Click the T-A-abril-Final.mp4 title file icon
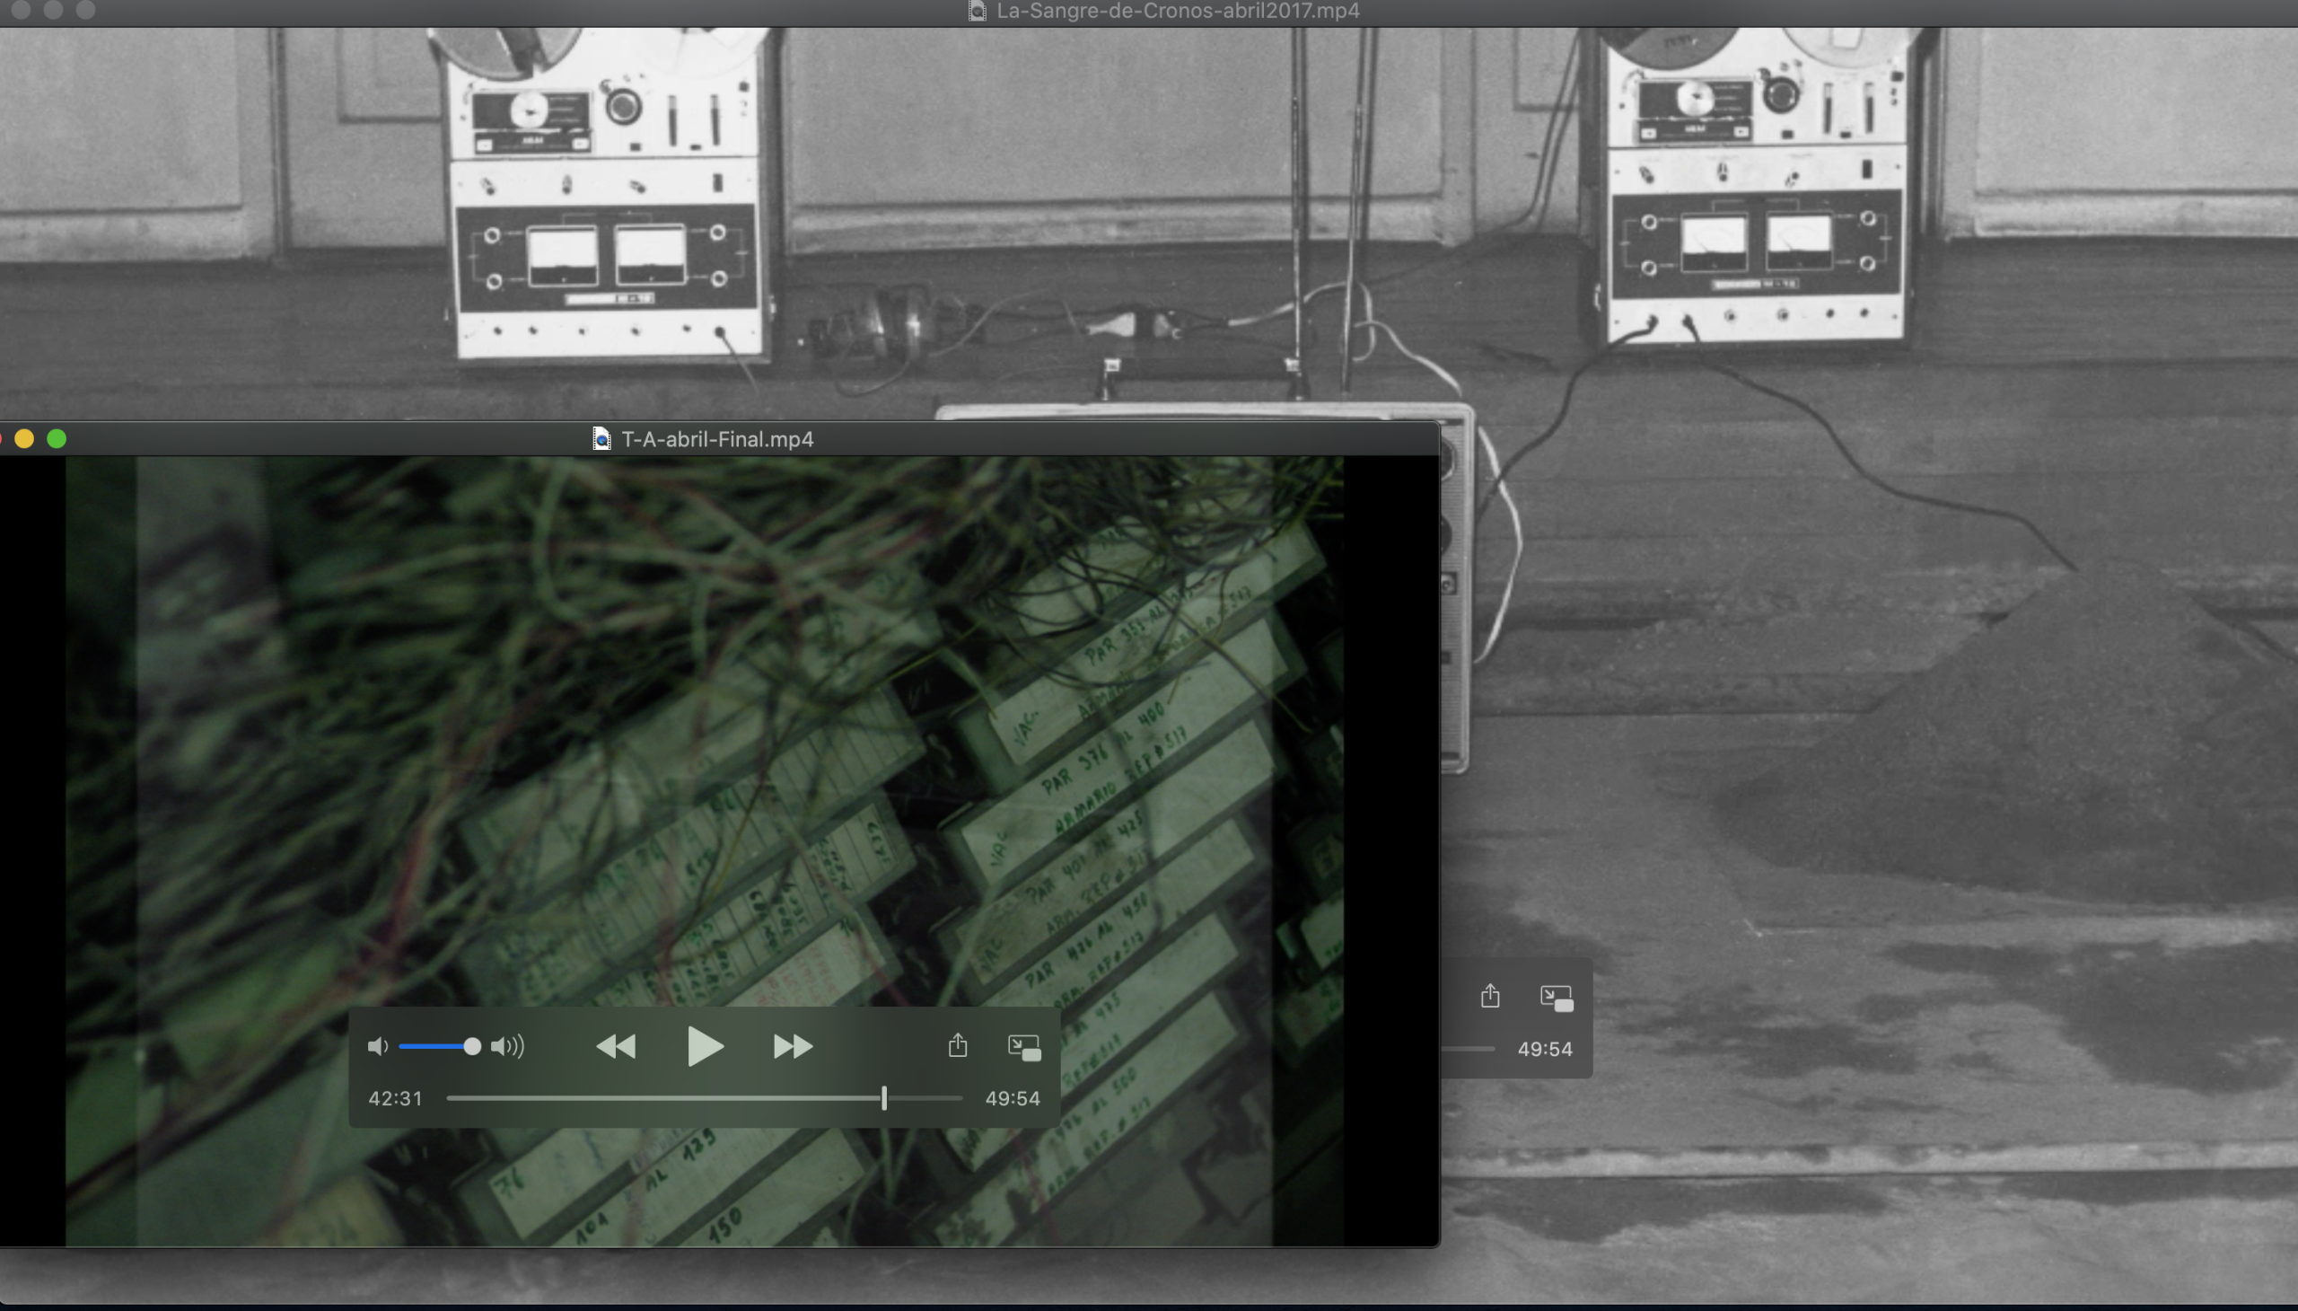 pos(601,438)
